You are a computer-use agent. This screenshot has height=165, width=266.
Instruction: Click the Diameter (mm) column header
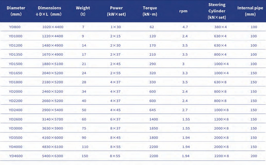pos(16,11)
